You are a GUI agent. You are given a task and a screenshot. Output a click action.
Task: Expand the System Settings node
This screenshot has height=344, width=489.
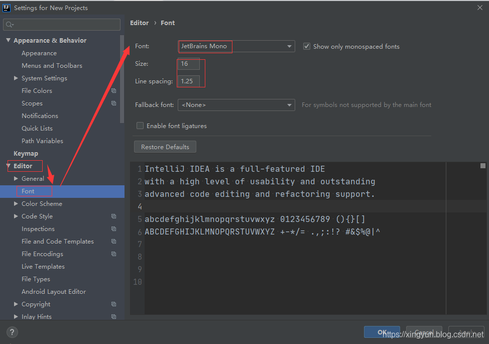pyautogui.click(x=17, y=78)
